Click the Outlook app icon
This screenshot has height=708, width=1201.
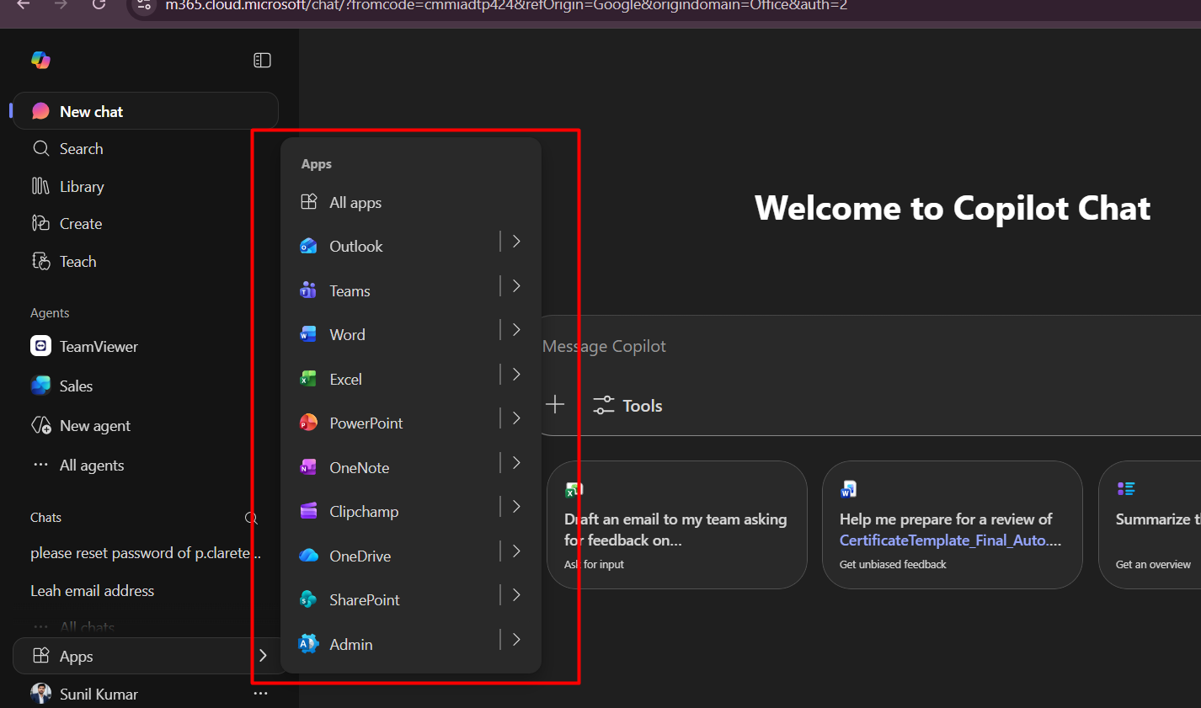click(x=309, y=246)
